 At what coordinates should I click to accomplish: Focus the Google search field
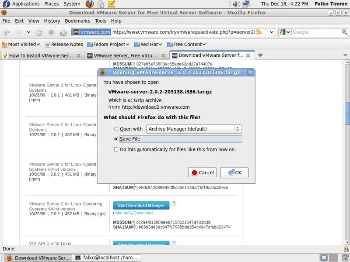coord(316,32)
